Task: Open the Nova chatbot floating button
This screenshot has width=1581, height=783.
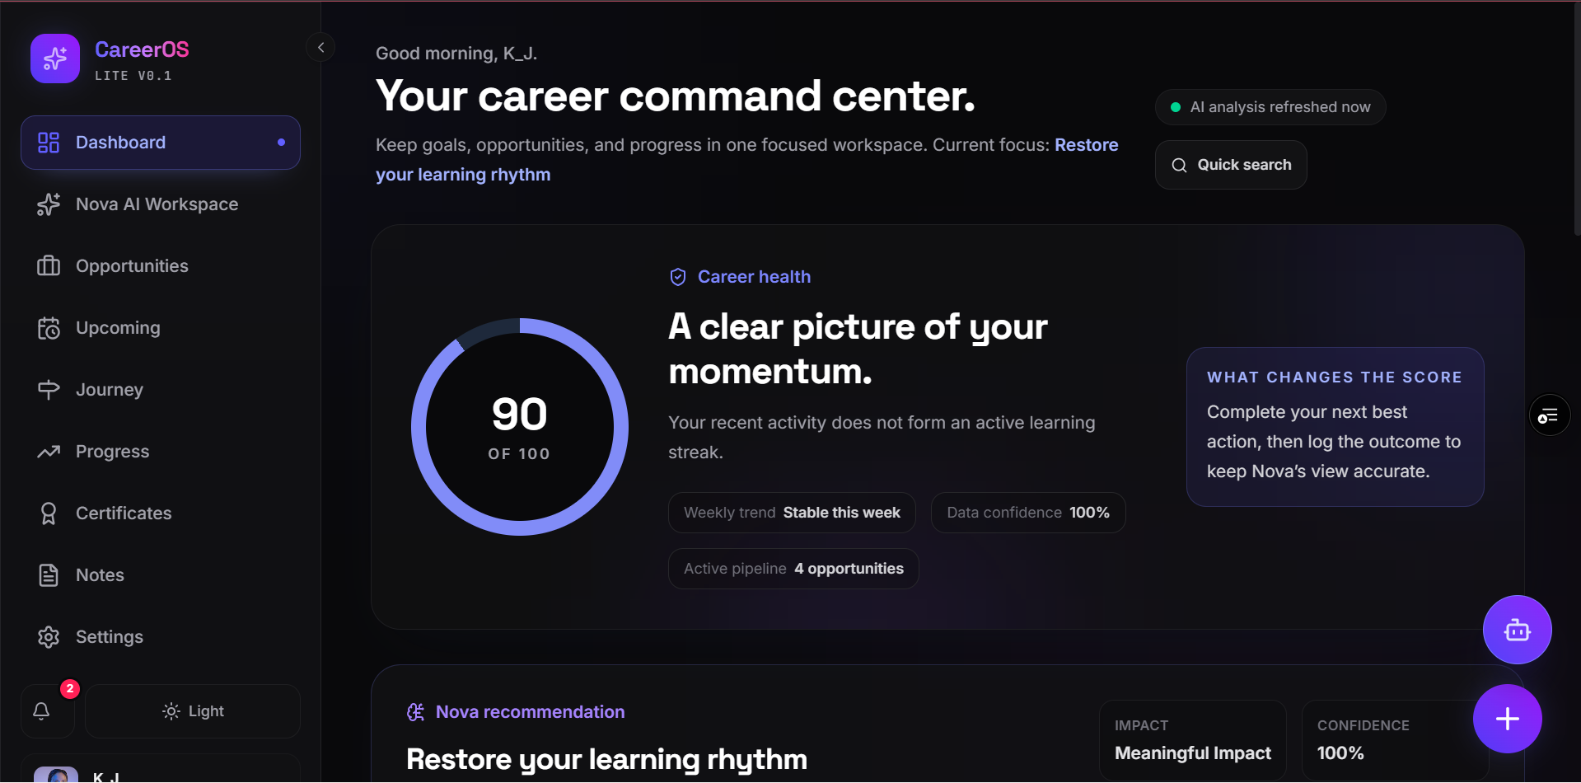Action: point(1518,630)
